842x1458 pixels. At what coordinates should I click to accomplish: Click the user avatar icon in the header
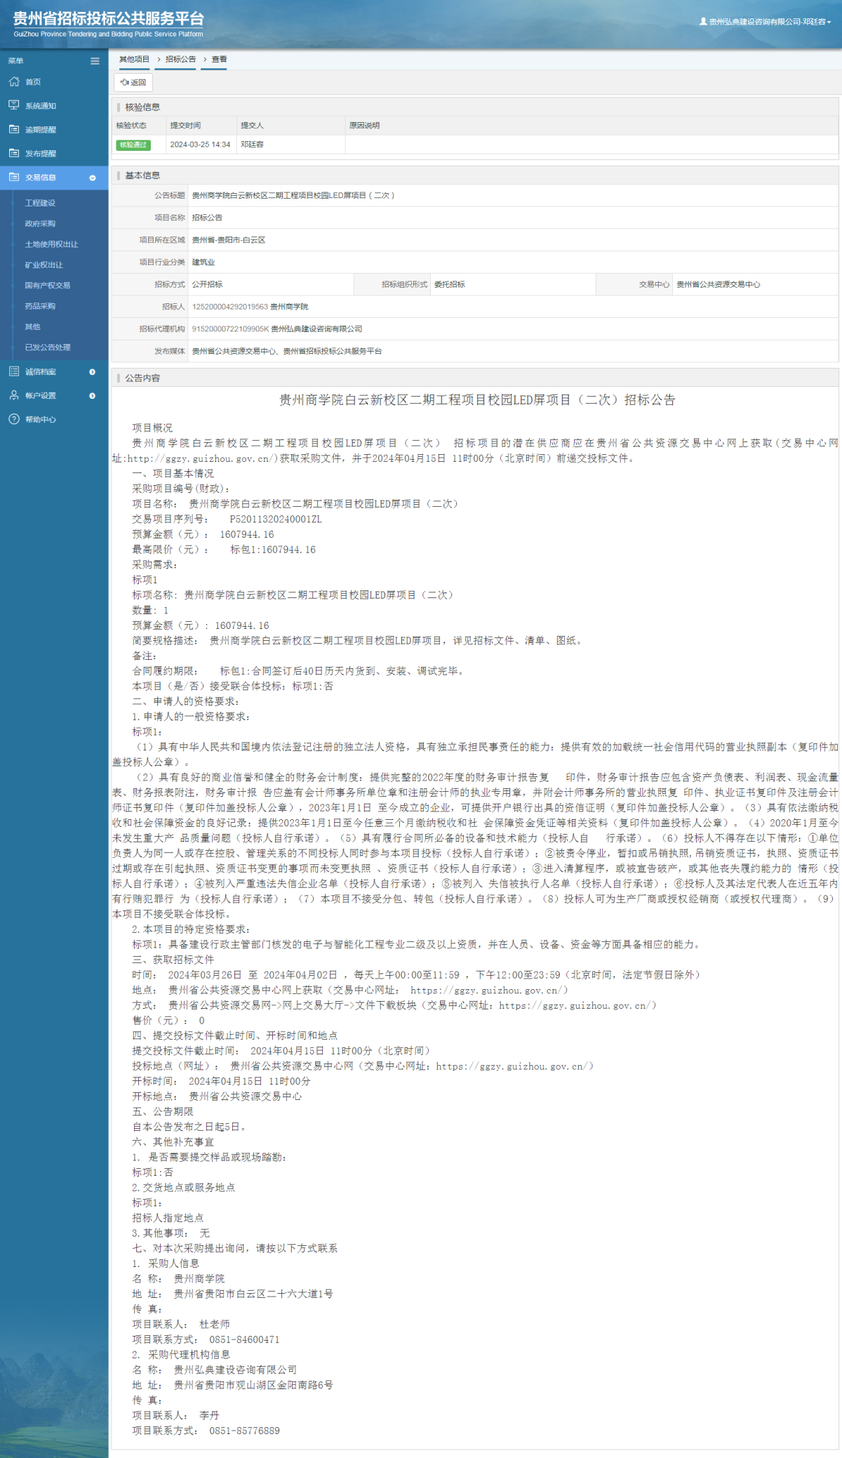pos(703,22)
